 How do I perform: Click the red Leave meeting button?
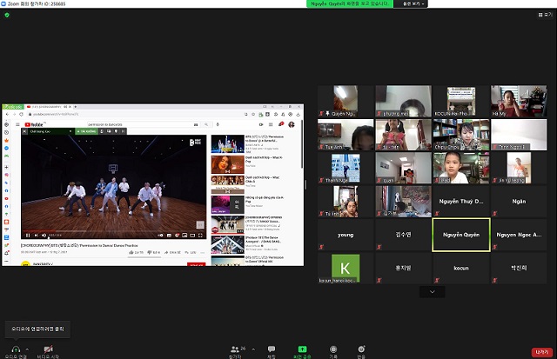coord(541,352)
